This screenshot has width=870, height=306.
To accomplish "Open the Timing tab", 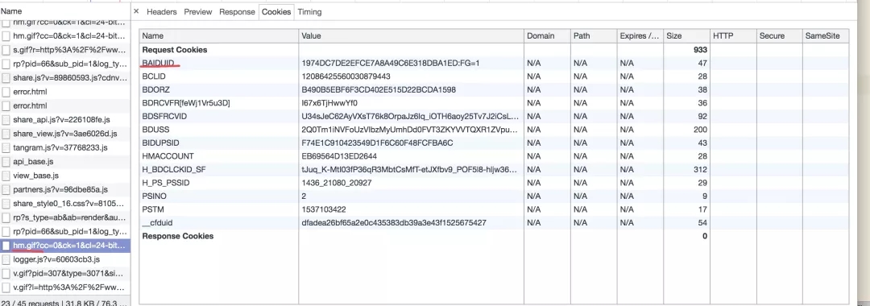I will 309,11.
